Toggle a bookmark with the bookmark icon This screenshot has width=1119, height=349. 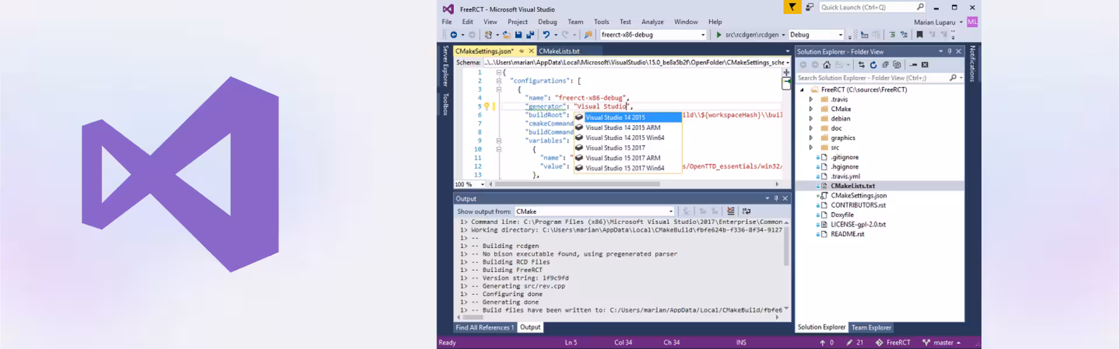coord(920,35)
